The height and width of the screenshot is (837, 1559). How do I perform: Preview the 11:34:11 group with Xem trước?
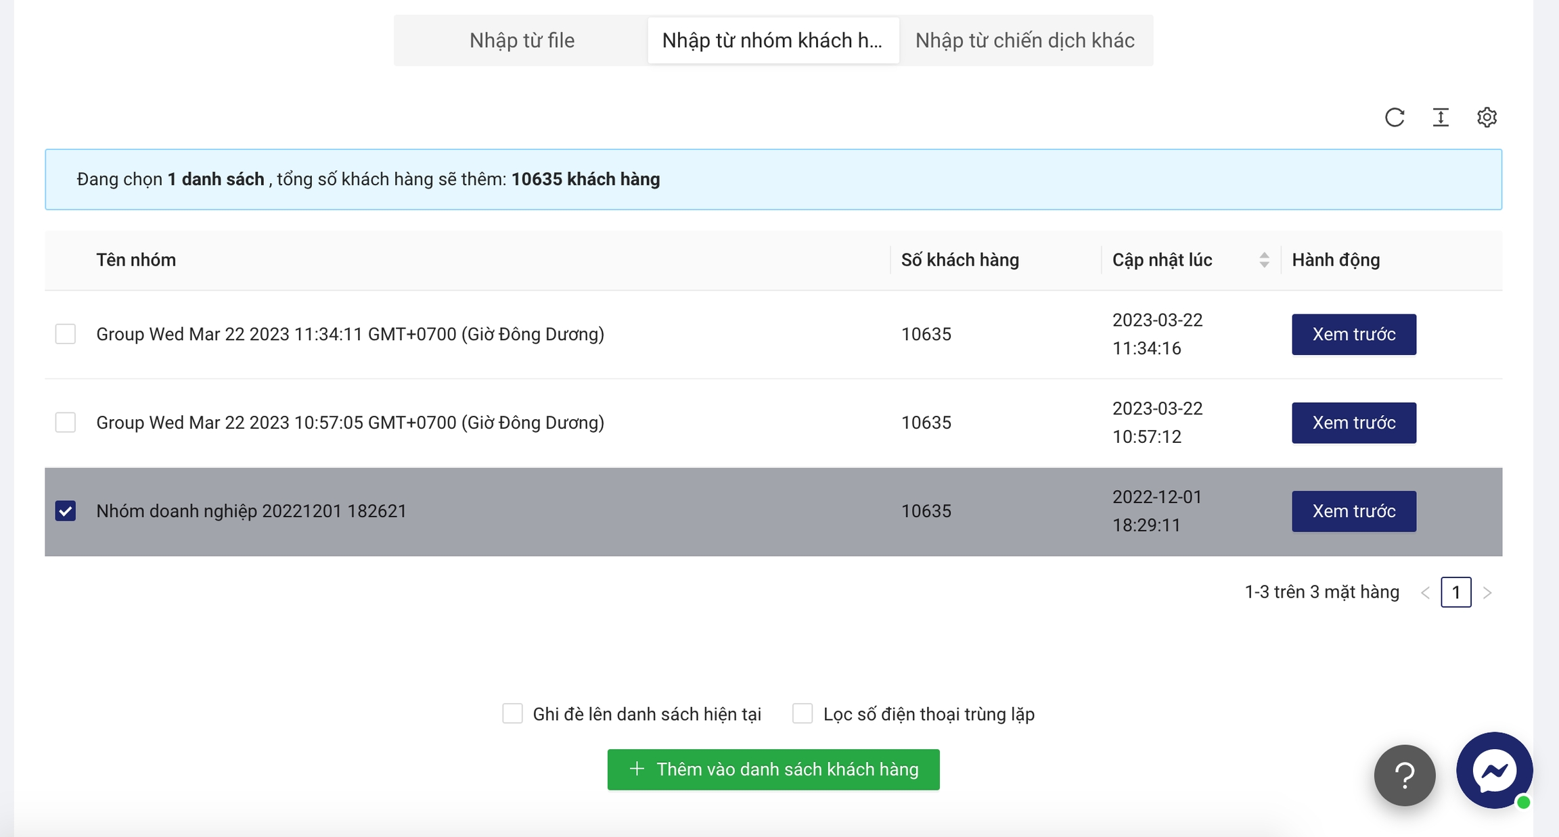click(x=1353, y=334)
